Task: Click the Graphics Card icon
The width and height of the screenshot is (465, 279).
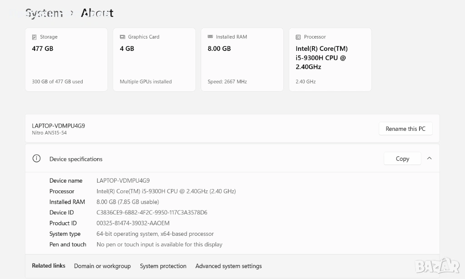Action: (x=122, y=37)
